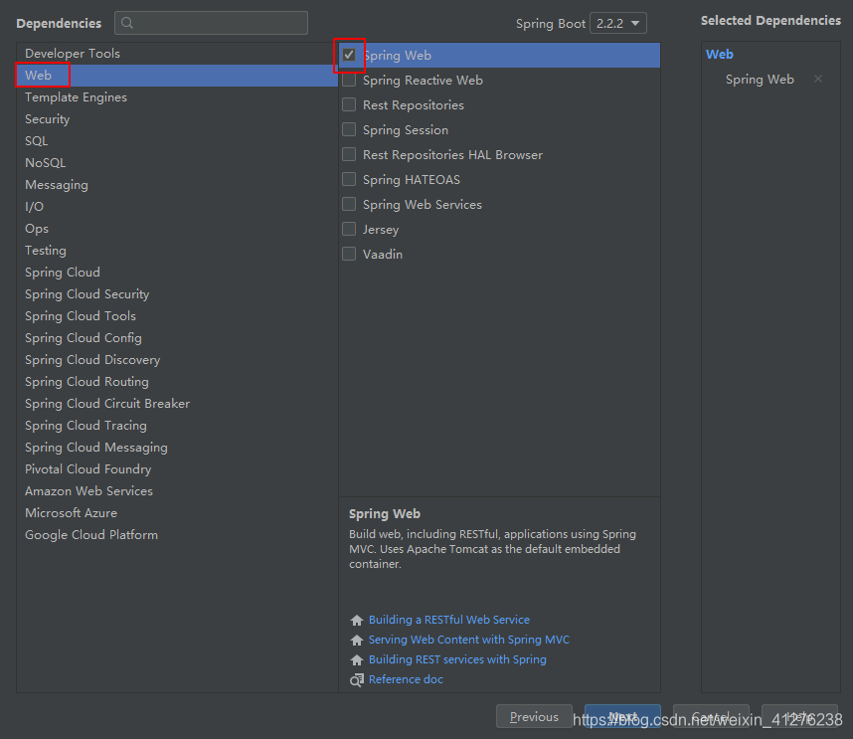
Task: Click the Reference doc icon
Action: tap(357, 679)
